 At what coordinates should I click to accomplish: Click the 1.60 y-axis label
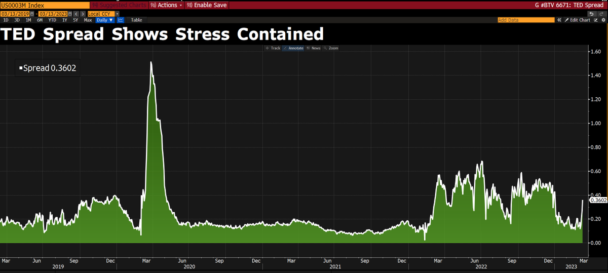tap(595, 52)
